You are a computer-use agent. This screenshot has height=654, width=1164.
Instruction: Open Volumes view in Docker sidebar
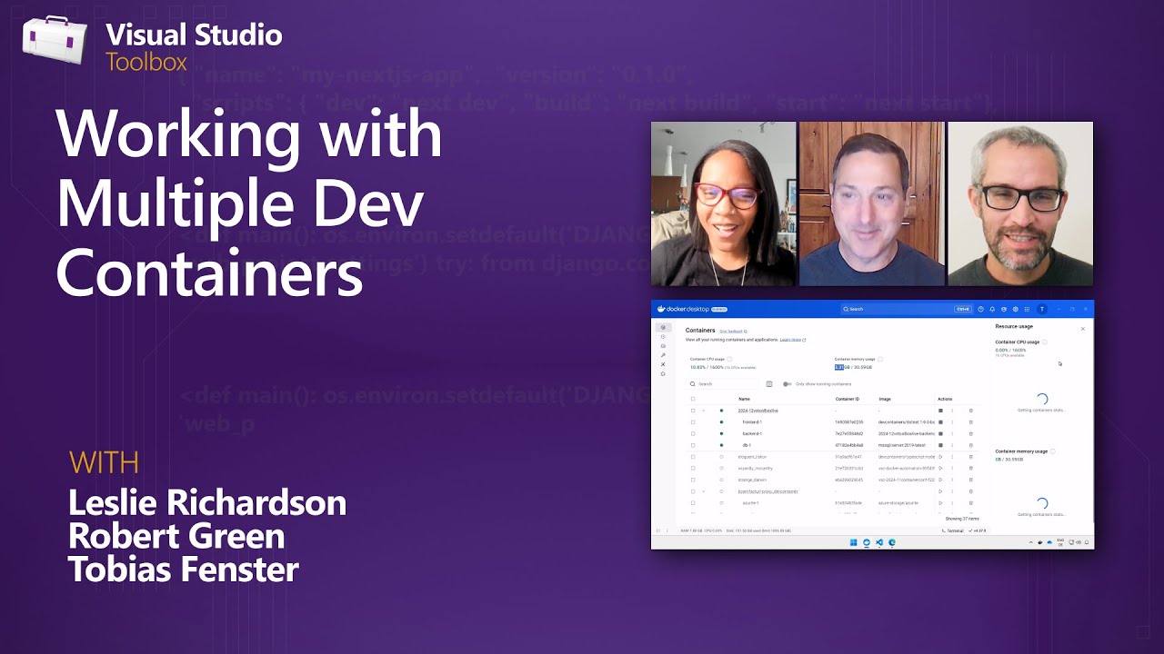(663, 346)
